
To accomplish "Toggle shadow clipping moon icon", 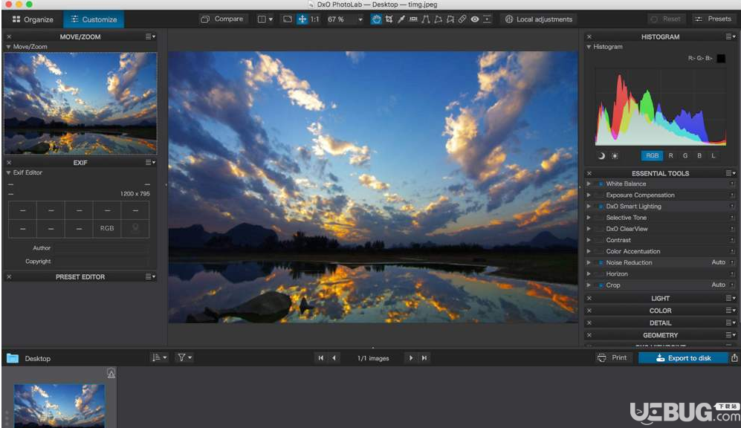I will (x=601, y=155).
